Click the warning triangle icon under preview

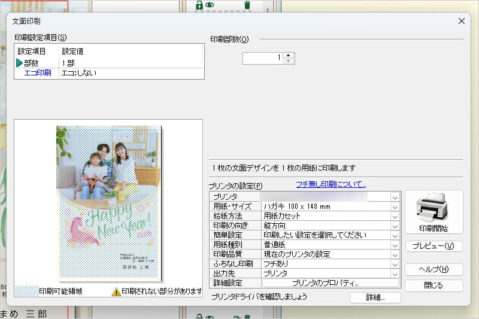(116, 291)
